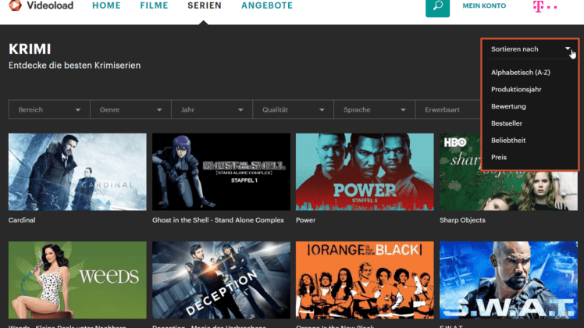This screenshot has width=584, height=328.
Task: Open the Power series poster
Action: (365, 172)
